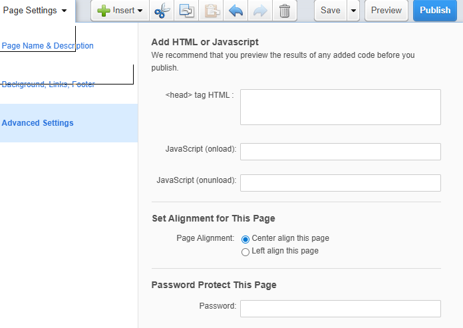Viewport: 463px width, 328px height.
Task: Click the paste clipboard icon
Action: tap(212, 11)
